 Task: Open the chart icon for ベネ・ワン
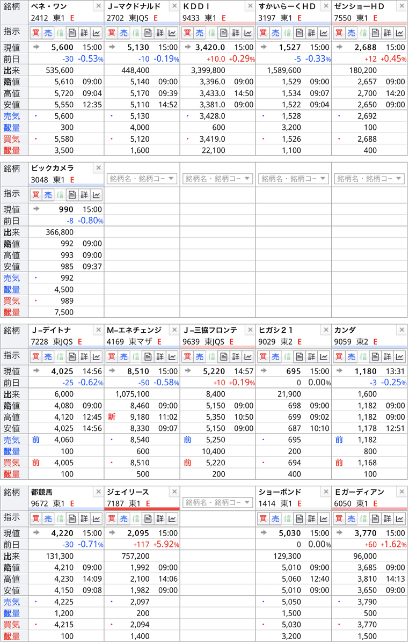[x=97, y=33]
